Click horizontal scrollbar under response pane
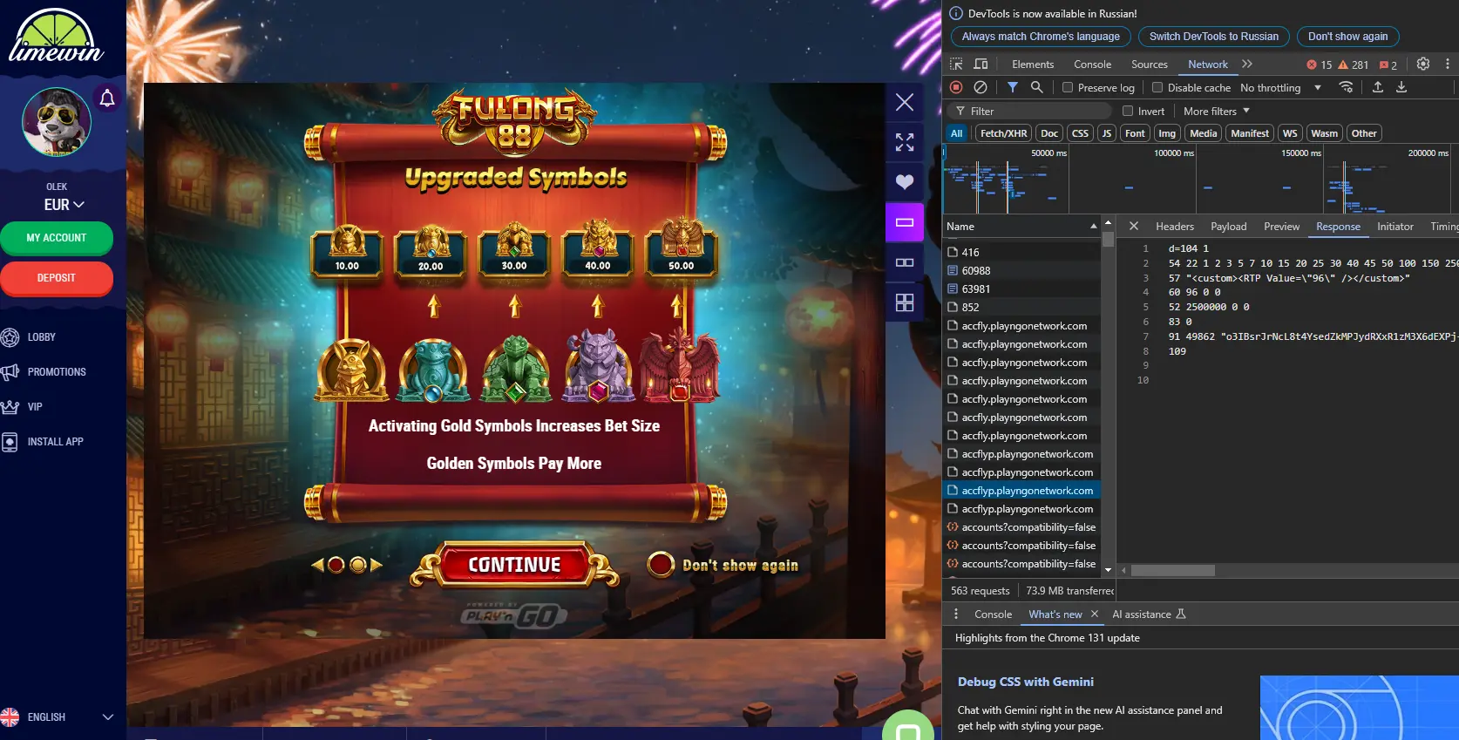This screenshot has width=1459, height=740. click(x=1173, y=571)
